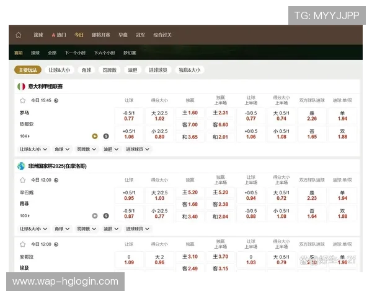The height and width of the screenshot is (297, 372).
Task: Pick 大 2/2.5 at 1.02
Action: pos(159,116)
